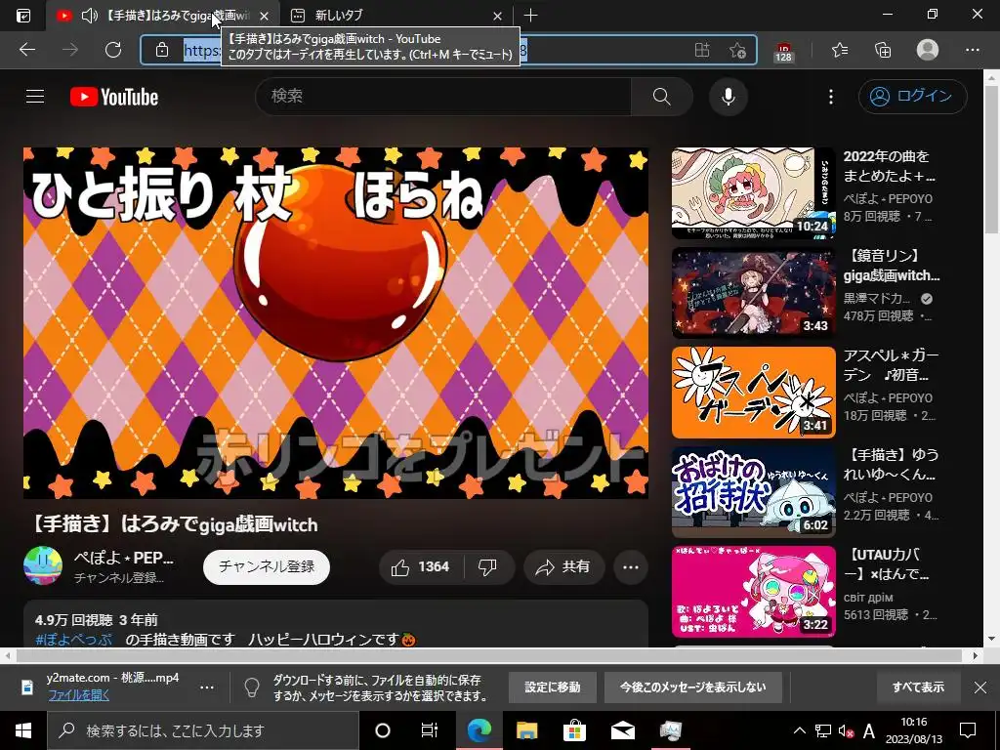This screenshot has width=1000, height=750.
Task: Dislike the video with thumbs-down
Action: pos(488,567)
